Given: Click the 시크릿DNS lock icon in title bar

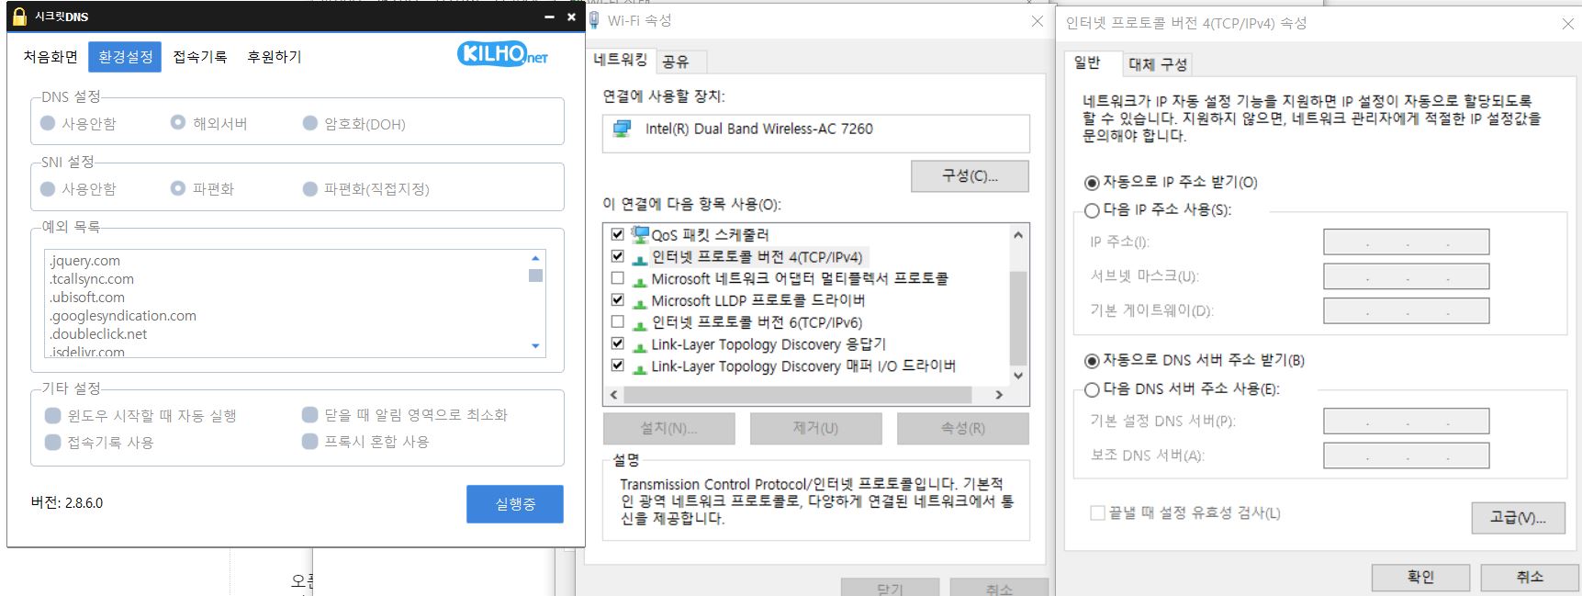Looking at the screenshot, I should point(19,17).
